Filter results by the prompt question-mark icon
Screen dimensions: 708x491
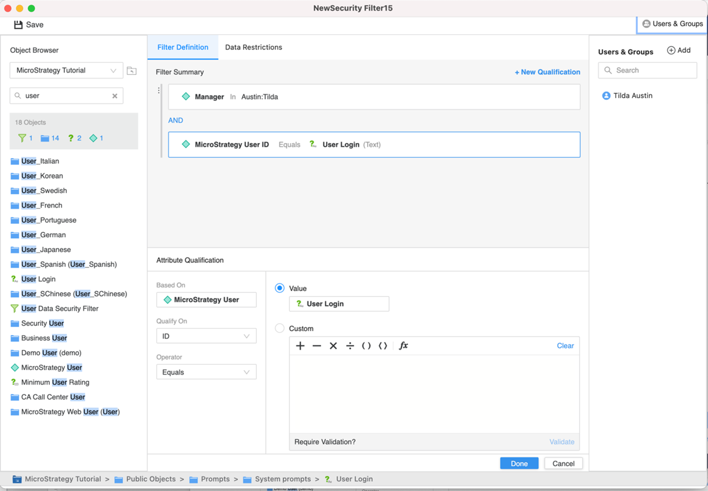coord(71,138)
